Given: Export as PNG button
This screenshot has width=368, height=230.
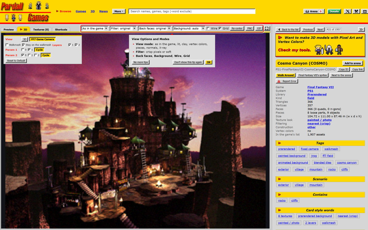Looking at the screenshot, I should pos(250,28).
